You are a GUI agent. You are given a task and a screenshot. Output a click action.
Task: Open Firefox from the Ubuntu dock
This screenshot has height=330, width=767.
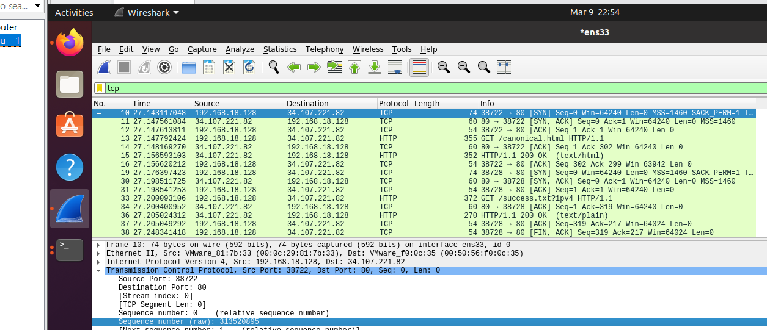[x=70, y=43]
